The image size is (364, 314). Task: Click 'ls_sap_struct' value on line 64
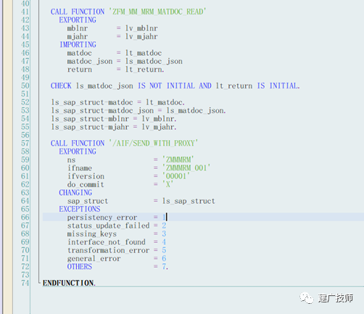coord(189,201)
